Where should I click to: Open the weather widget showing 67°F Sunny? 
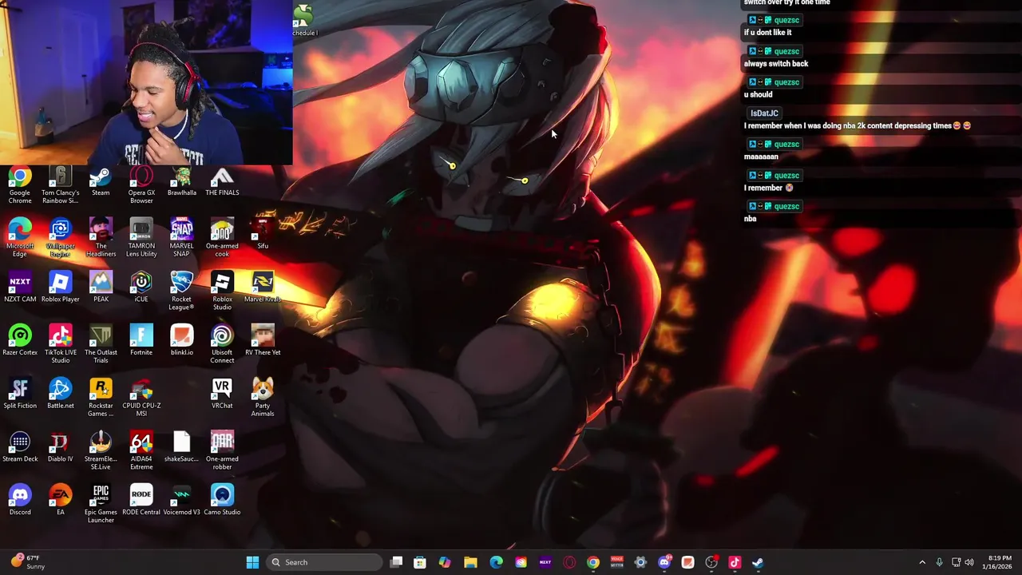[x=28, y=562]
